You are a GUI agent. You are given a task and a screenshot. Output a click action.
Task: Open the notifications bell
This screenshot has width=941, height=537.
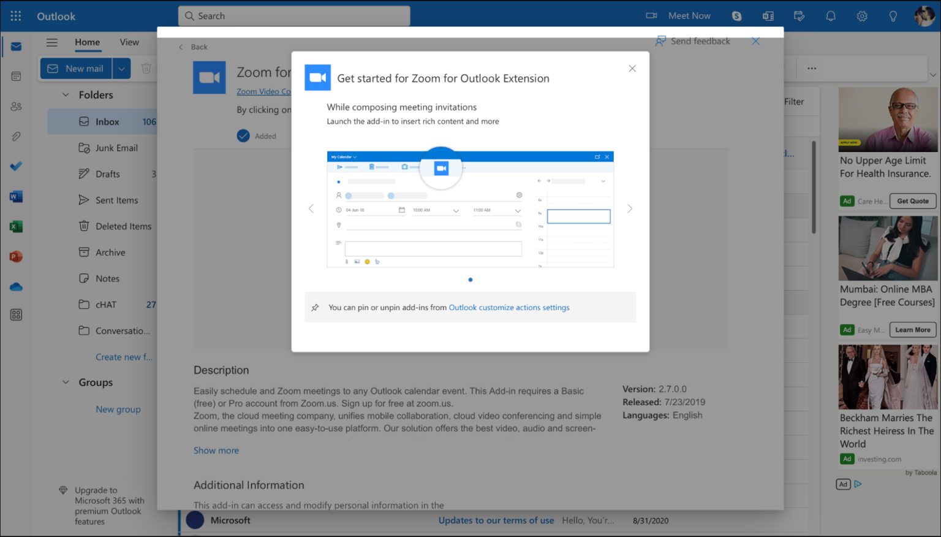click(x=831, y=15)
